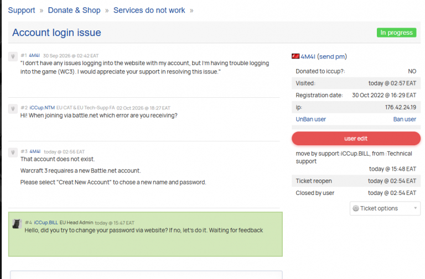Click the 4M4I username on post #3
The image size is (425, 279).
click(x=35, y=151)
